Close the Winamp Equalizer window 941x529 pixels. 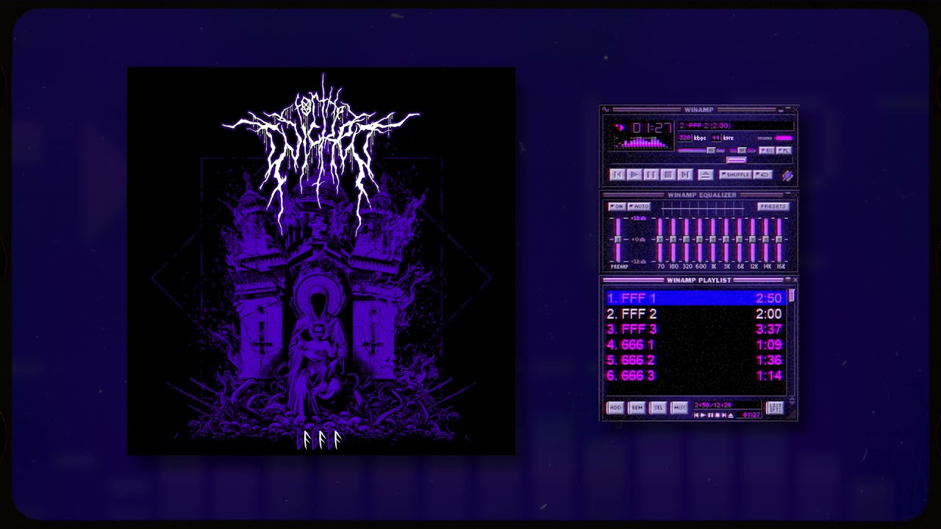(x=795, y=194)
